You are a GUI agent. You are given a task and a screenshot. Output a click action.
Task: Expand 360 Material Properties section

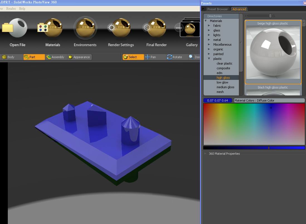[205, 154]
